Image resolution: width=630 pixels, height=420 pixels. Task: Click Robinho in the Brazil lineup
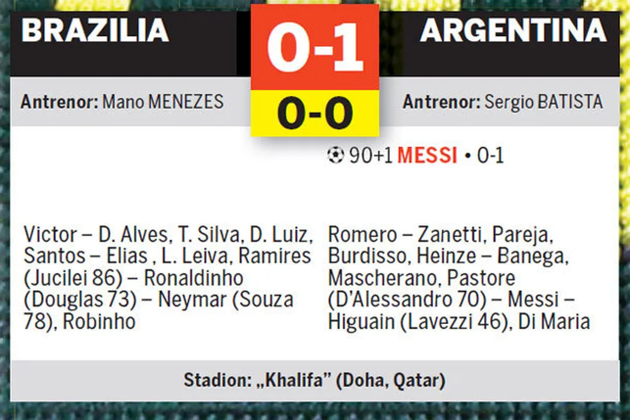[x=99, y=322]
